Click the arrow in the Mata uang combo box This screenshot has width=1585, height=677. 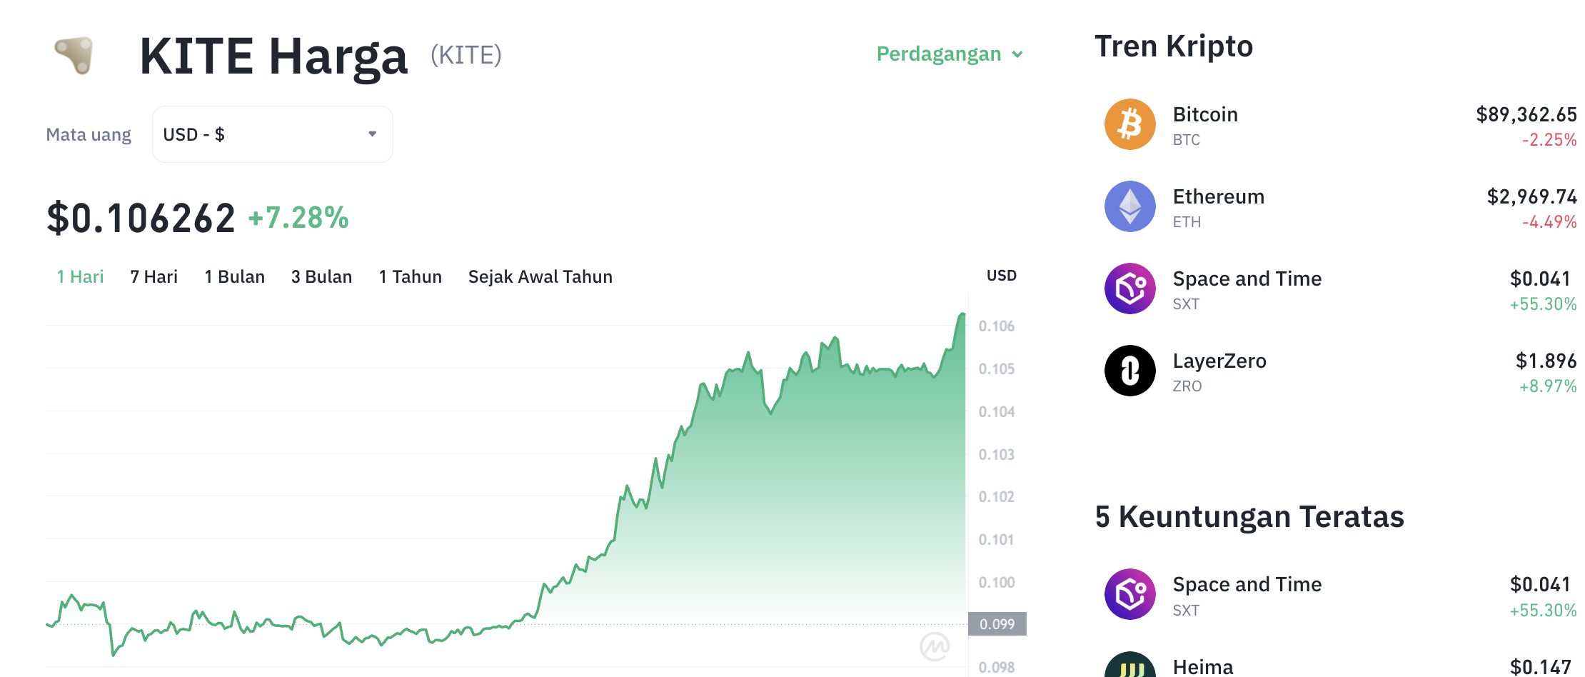tap(372, 134)
